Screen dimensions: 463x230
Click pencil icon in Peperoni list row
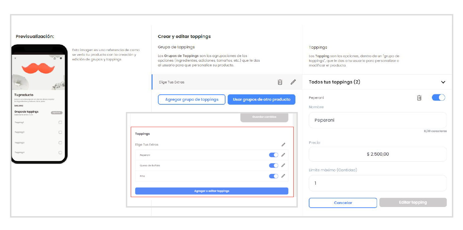[x=283, y=155]
